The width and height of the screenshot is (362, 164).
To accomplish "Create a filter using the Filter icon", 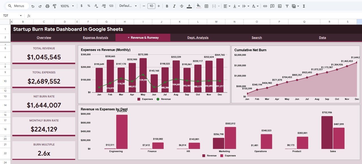I will click(286, 6).
